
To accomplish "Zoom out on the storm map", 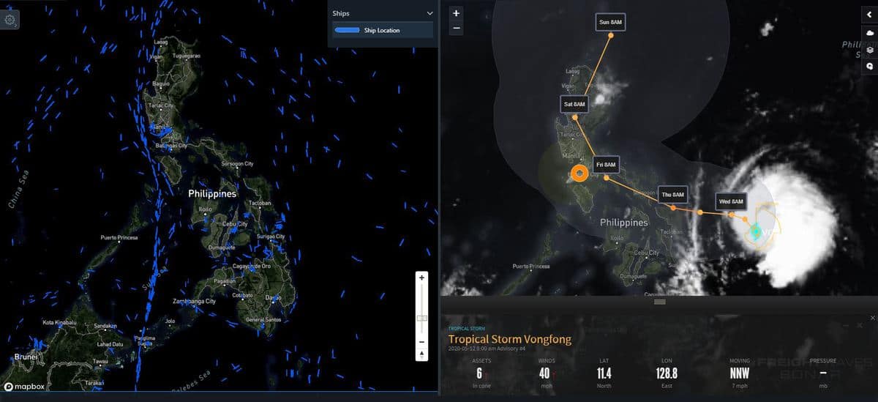I will [x=457, y=28].
